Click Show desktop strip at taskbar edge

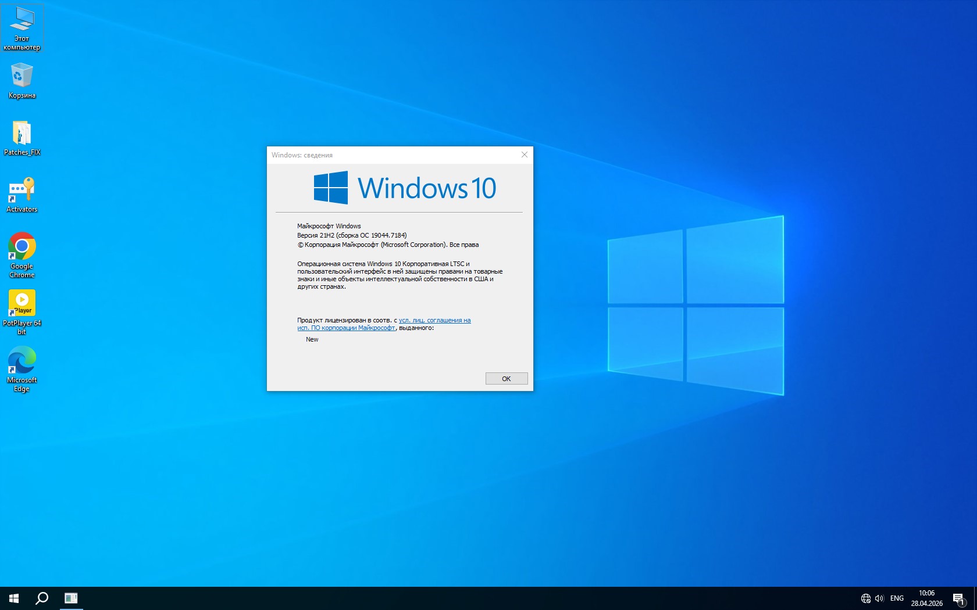pyautogui.click(x=975, y=598)
